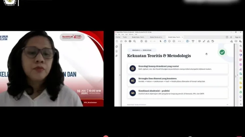Select the Hand pan tool
The width and height of the screenshot is (245, 137).
tap(165, 41)
